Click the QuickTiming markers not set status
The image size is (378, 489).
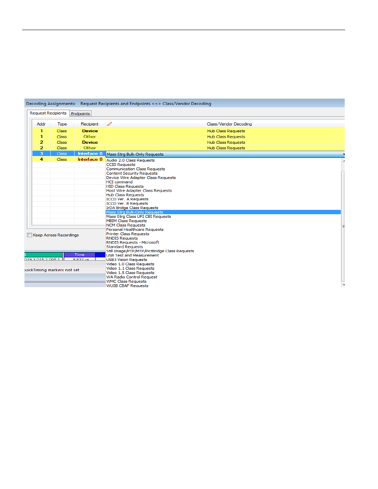[x=52, y=270]
